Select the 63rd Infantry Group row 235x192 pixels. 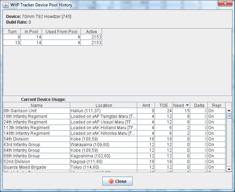click(114, 145)
